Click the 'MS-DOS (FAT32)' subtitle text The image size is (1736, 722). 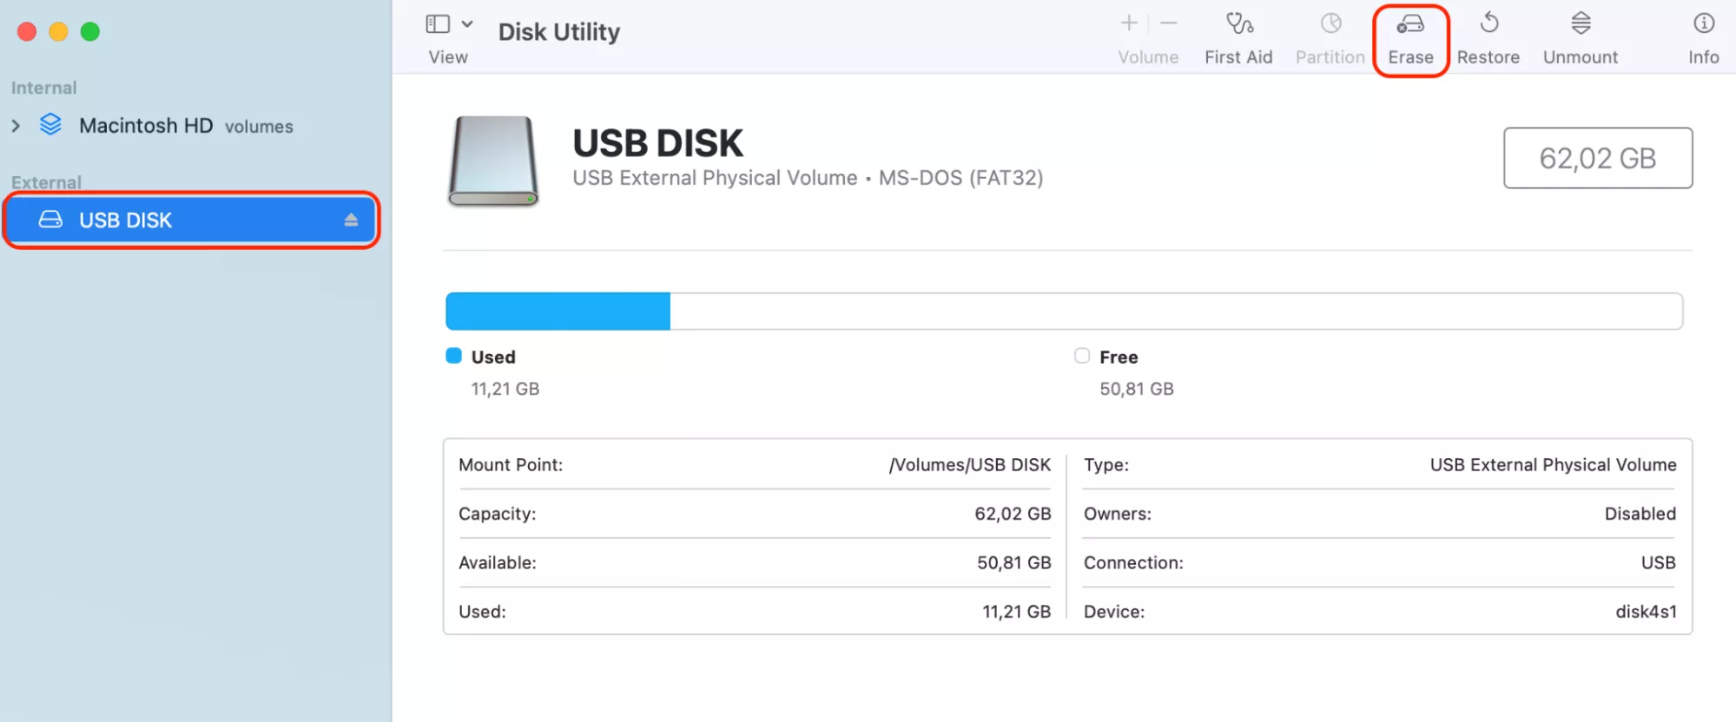tap(960, 178)
